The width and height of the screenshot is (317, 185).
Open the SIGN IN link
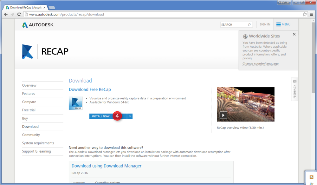[265, 24]
